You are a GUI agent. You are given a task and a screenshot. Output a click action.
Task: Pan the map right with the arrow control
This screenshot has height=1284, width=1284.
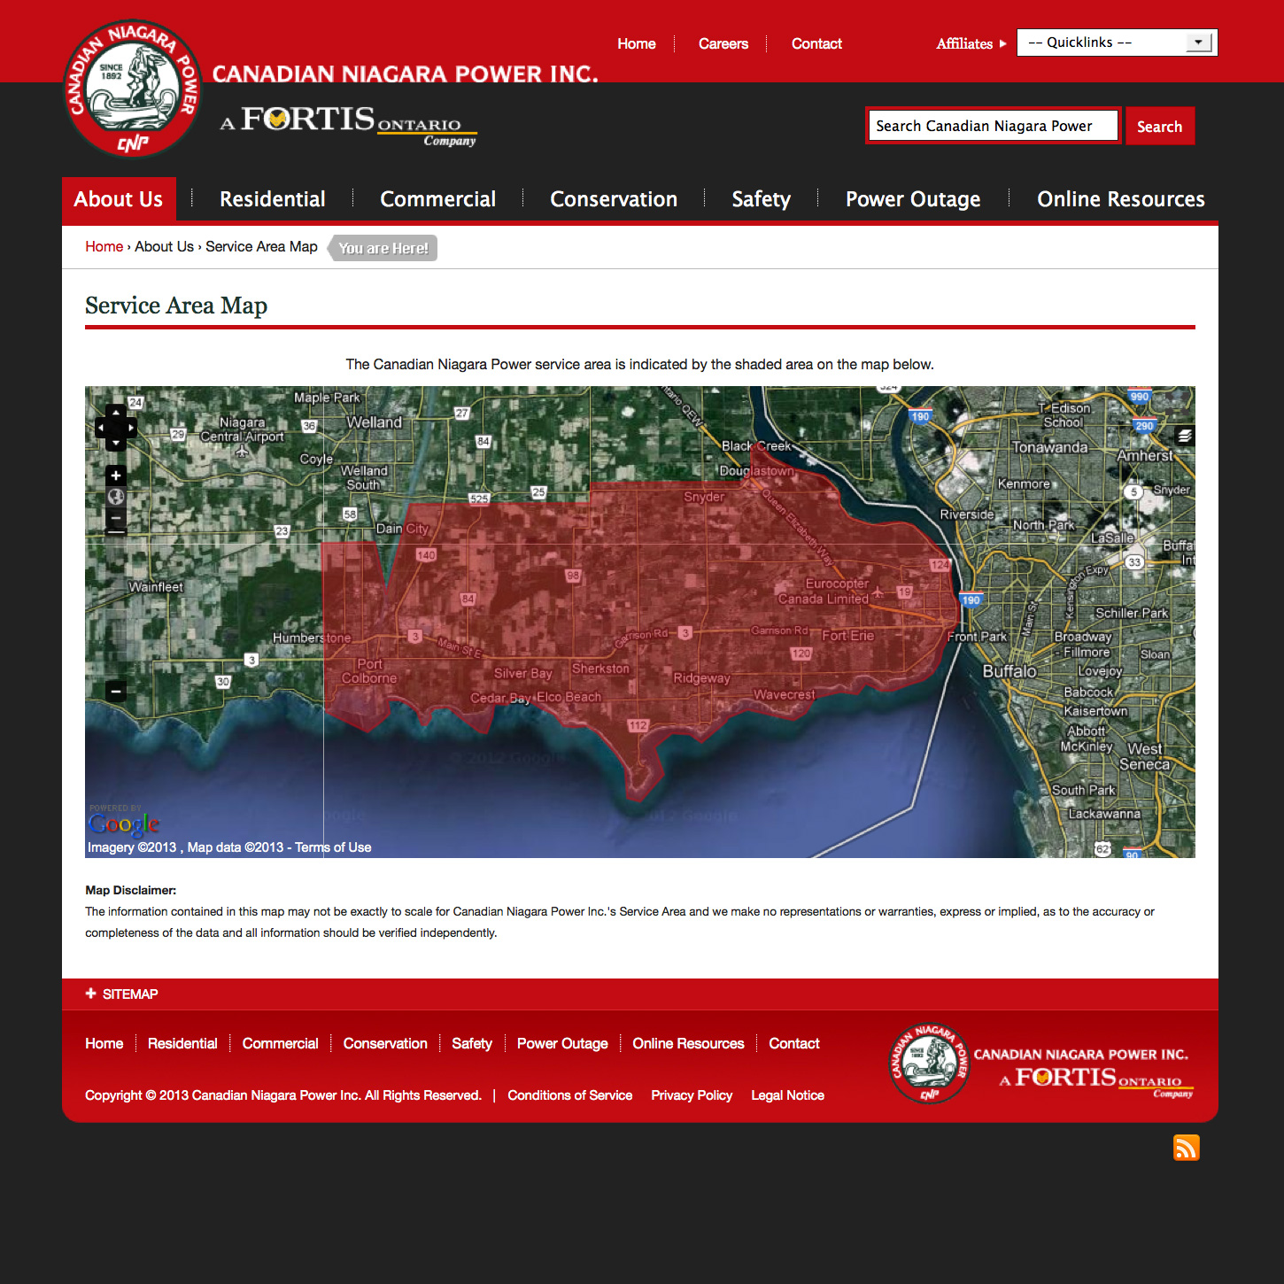tap(131, 428)
